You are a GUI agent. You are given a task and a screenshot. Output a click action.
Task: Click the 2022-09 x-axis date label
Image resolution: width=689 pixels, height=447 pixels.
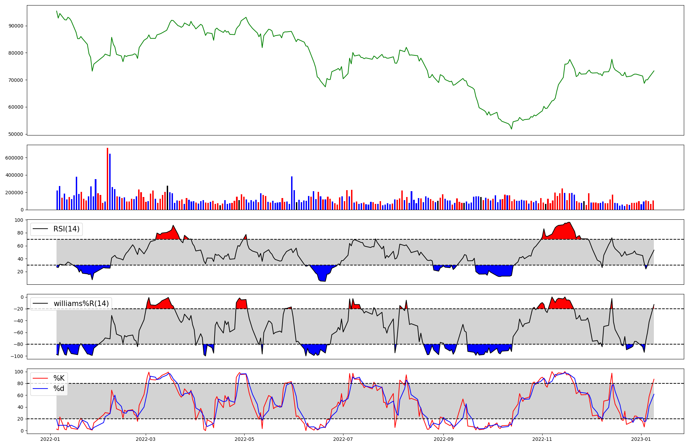point(443,439)
